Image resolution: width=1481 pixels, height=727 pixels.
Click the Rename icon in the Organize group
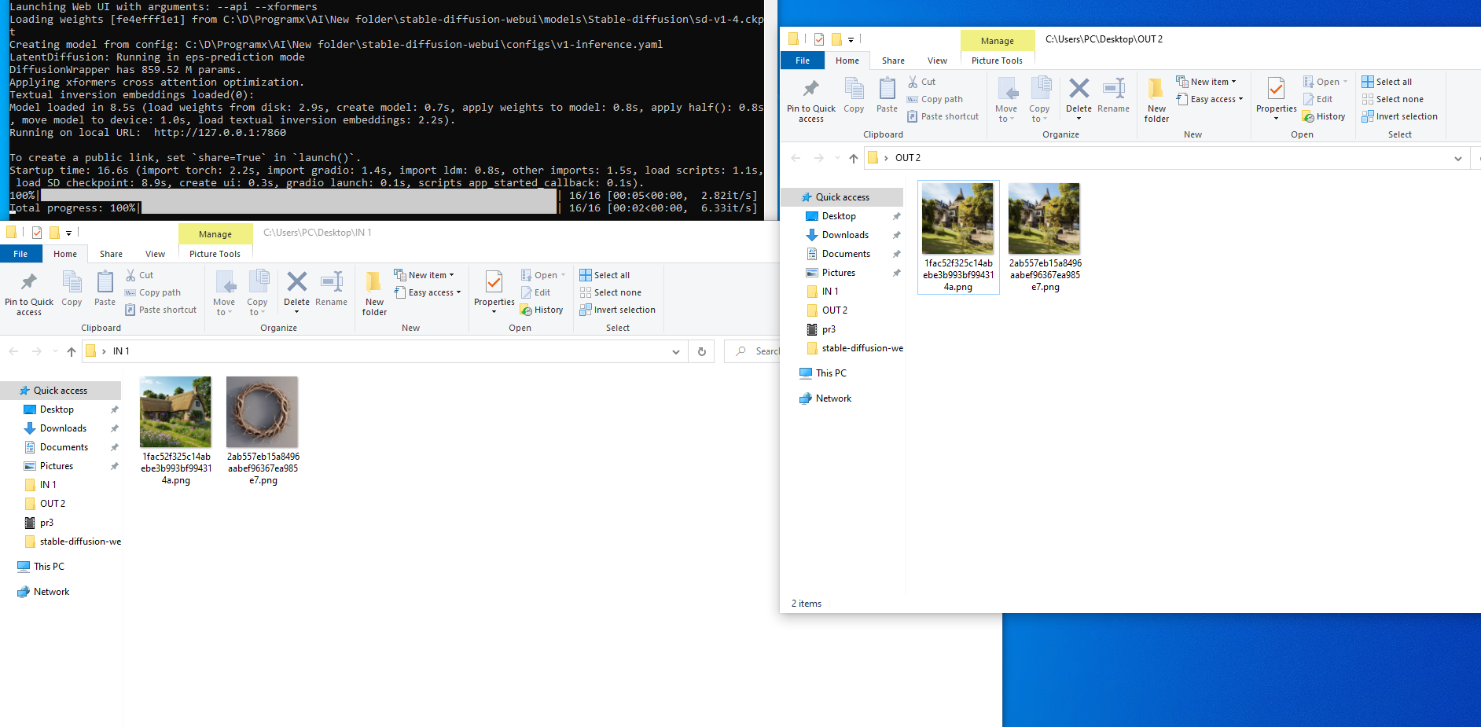coord(332,288)
